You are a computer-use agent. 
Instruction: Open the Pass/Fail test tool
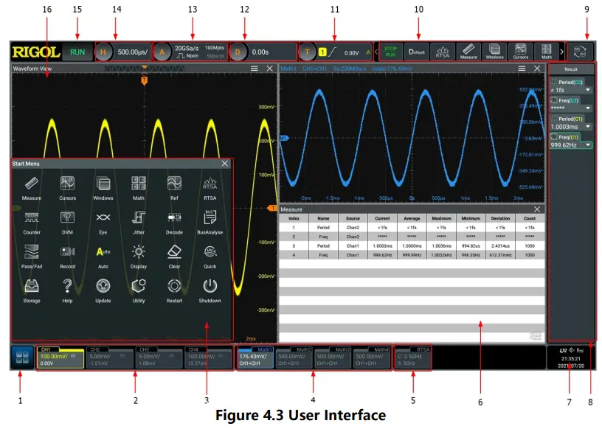[30, 259]
